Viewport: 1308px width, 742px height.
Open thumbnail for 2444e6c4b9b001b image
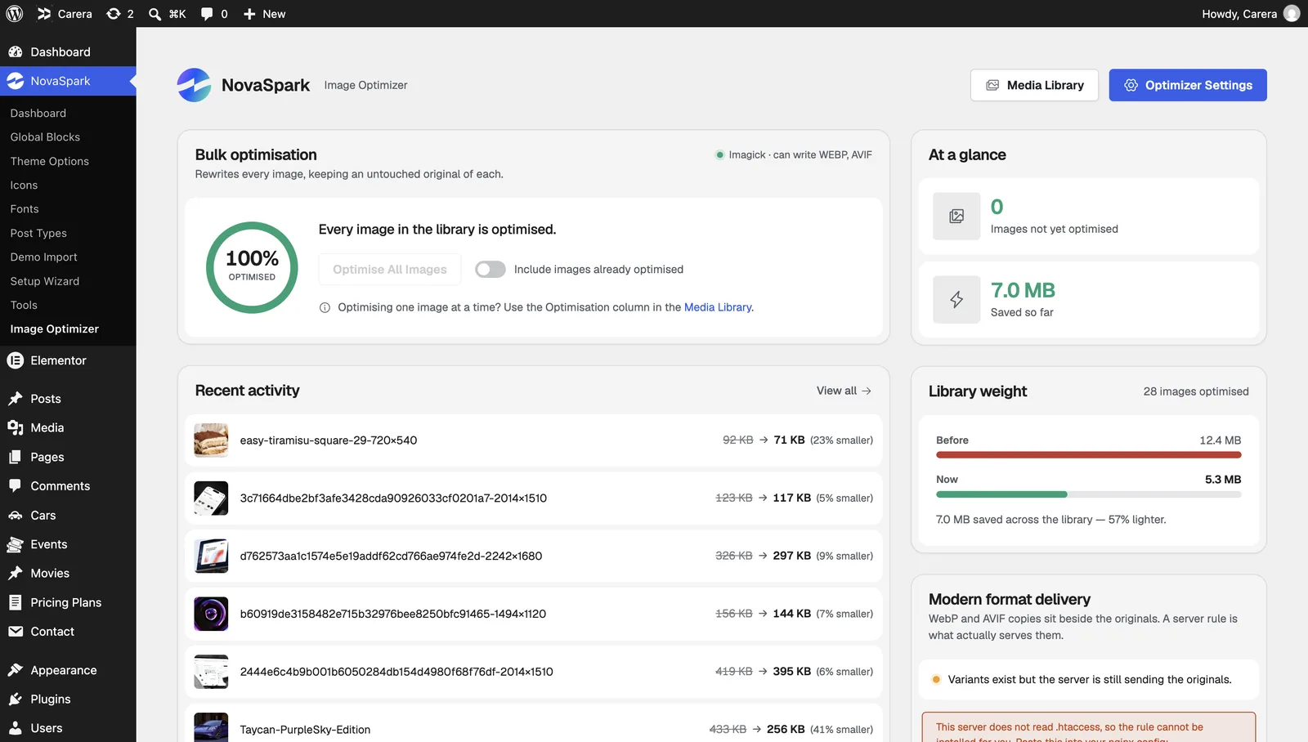click(211, 672)
